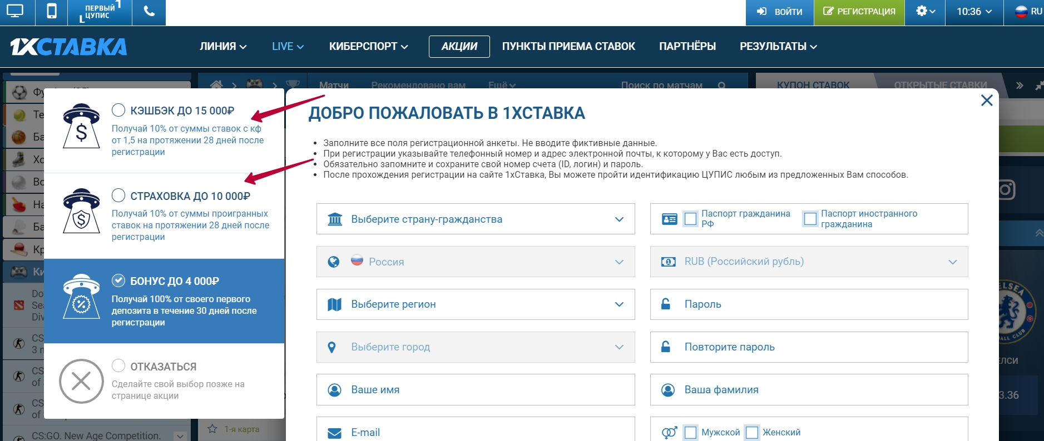Click the volleyball sport icon
The width and height of the screenshot is (1044, 441).
pos(19,182)
